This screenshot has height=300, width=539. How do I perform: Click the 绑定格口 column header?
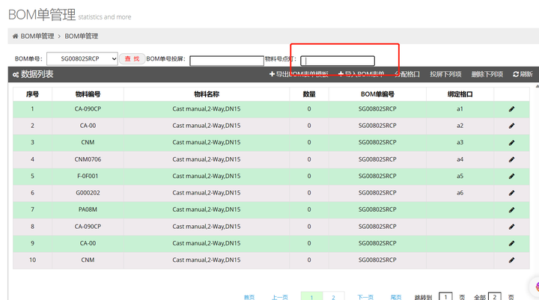pyautogui.click(x=460, y=94)
